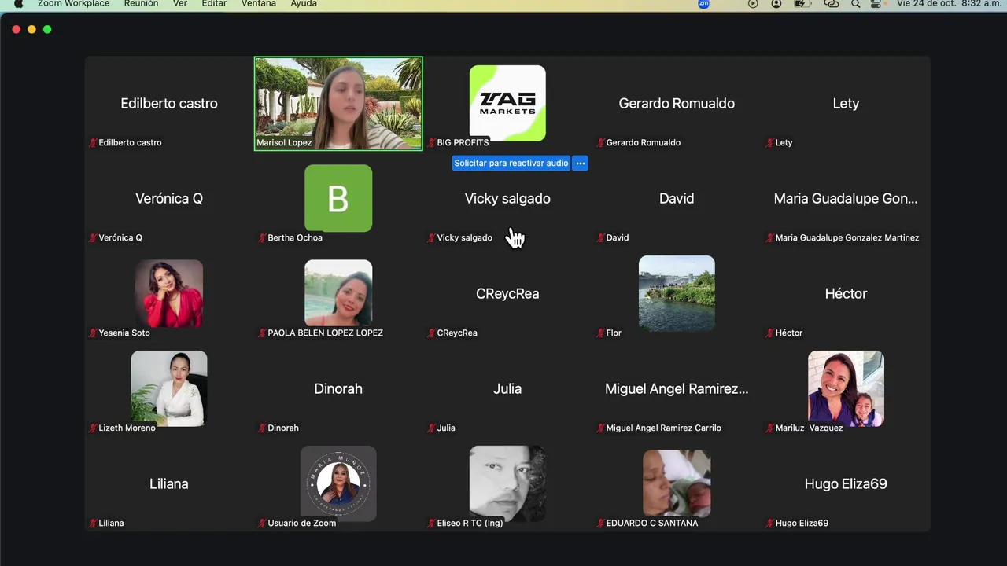Open the three-dots more options on BIG PROFITS tile
This screenshot has width=1007, height=566.
point(580,164)
